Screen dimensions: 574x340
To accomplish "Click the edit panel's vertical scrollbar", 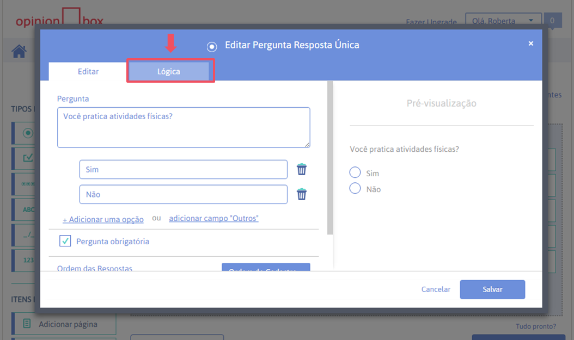I will (x=329, y=158).
